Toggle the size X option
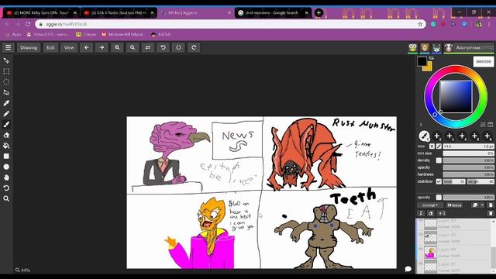Viewport: 496px width, 279px height. (x=432, y=146)
